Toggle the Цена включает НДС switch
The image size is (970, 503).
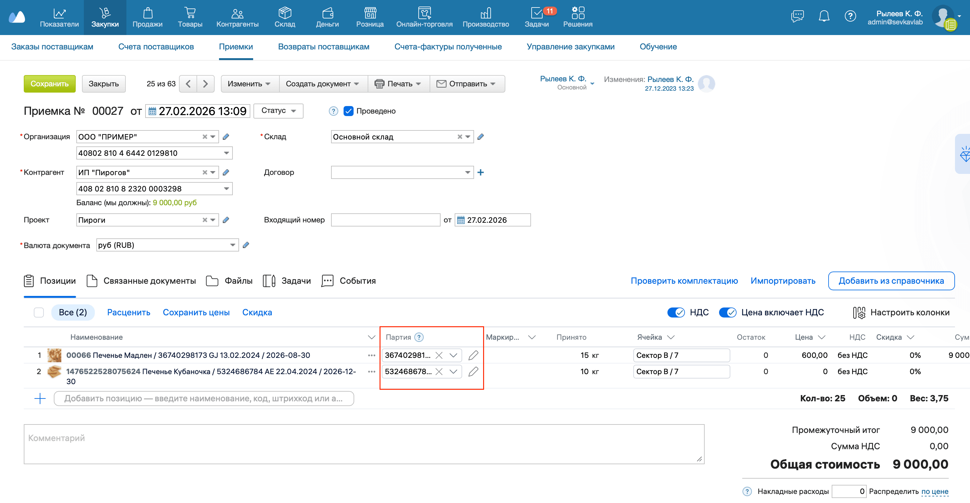(727, 312)
